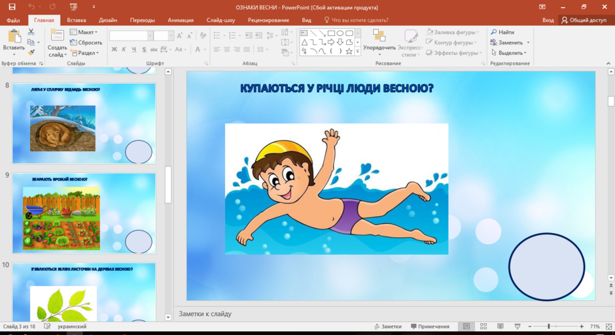
Task: Choose the right arrow shape in the gallery
Action: 331,42
